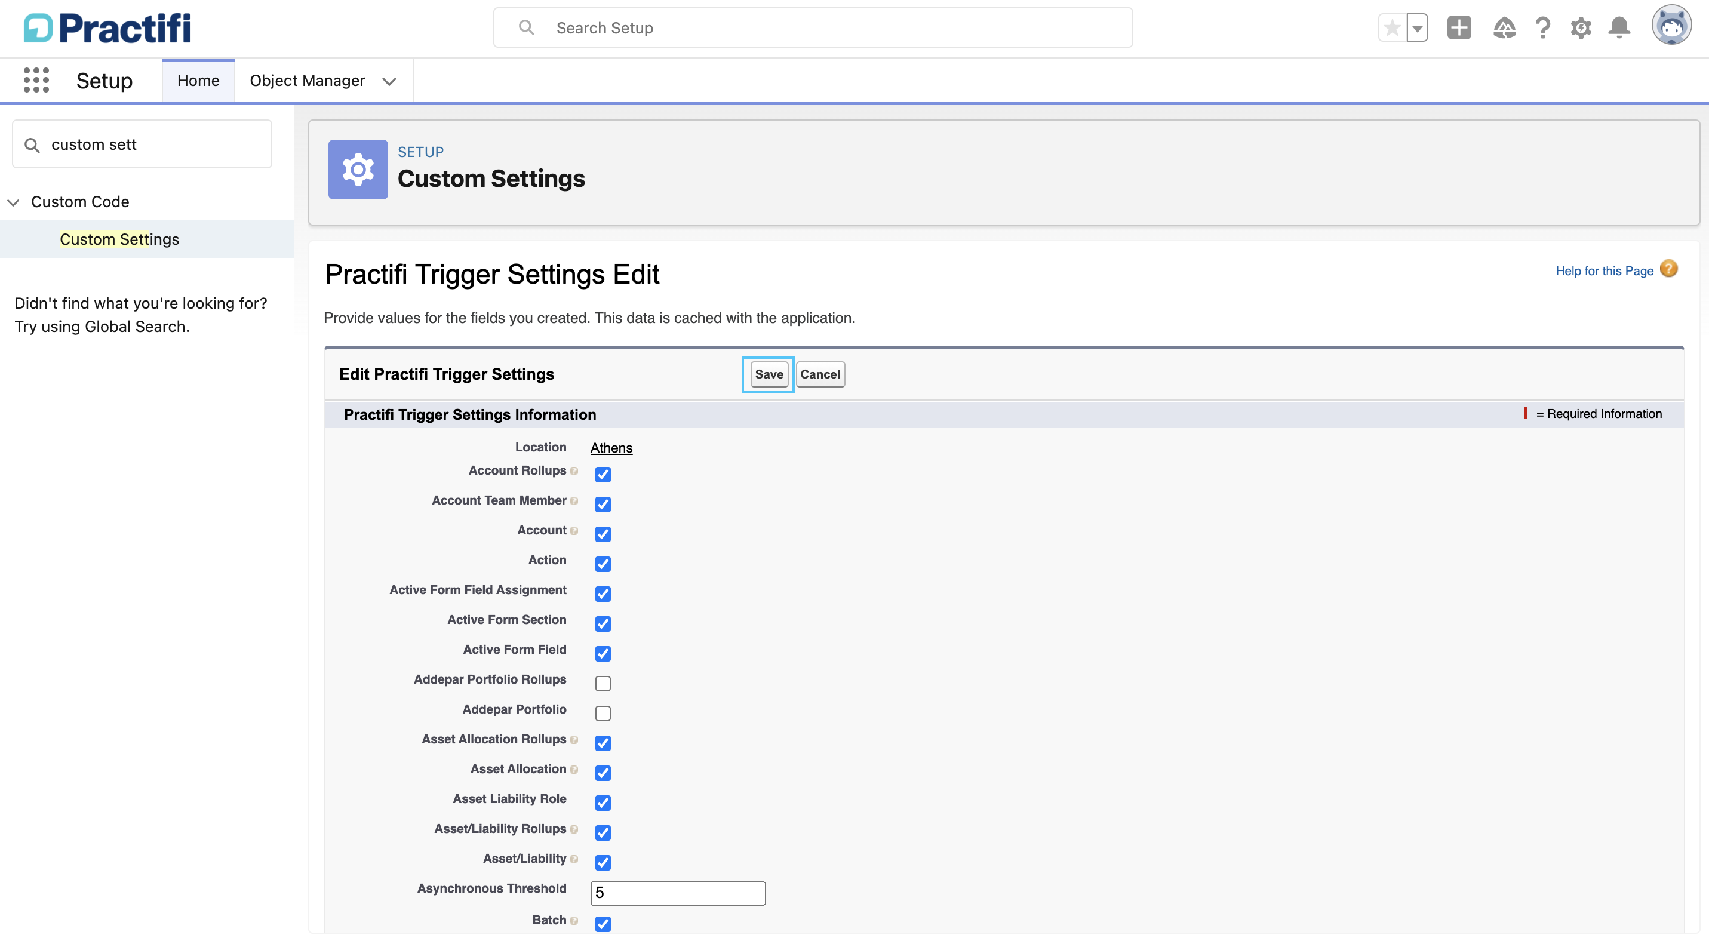The height and width of the screenshot is (941, 1709).
Task: Focus the Search Setup field
Action: coord(813,28)
